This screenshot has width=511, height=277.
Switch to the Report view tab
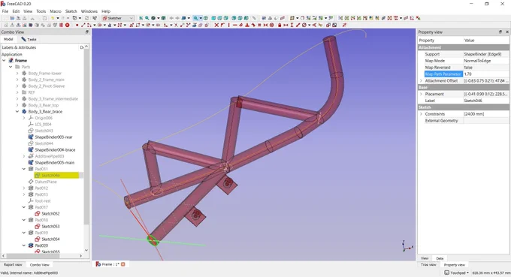coord(13,265)
